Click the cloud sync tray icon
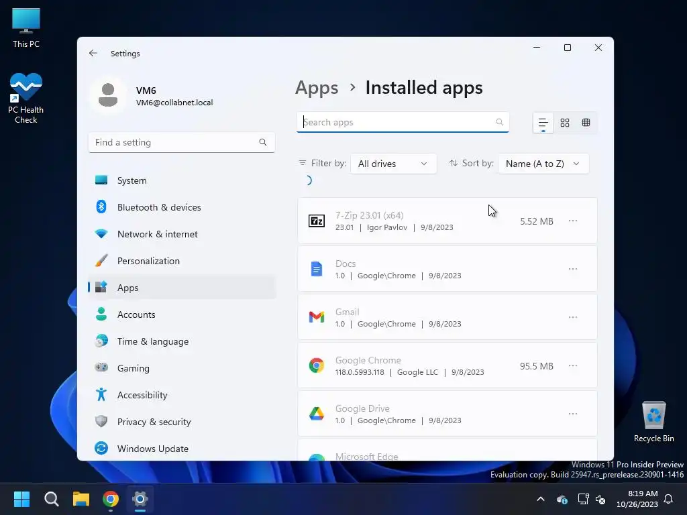This screenshot has height=515, width=687. click(x=562, y=499)
